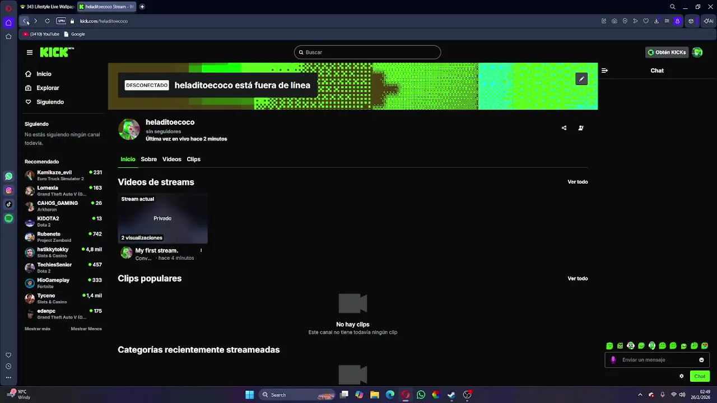Switch to the Videos tab
717x403 pixels.
[172, 160]
